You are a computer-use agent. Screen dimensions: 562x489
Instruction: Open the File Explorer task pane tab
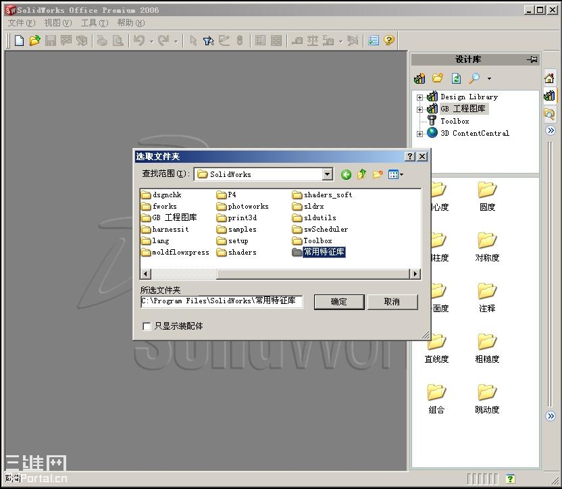[x=549, y=114]
